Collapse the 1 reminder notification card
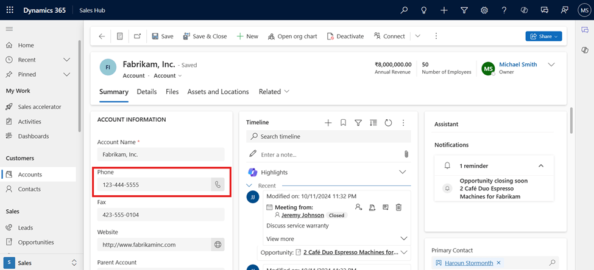594x270 pixels. point(540,166)
